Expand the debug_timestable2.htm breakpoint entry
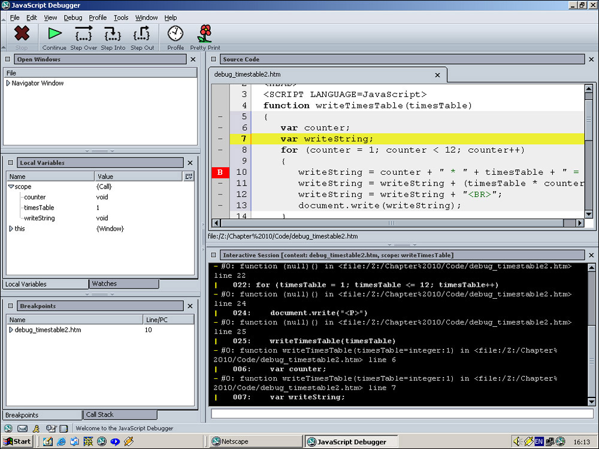Screen dimensions: 599x449 pyautogui.click(x=11, y=330)
